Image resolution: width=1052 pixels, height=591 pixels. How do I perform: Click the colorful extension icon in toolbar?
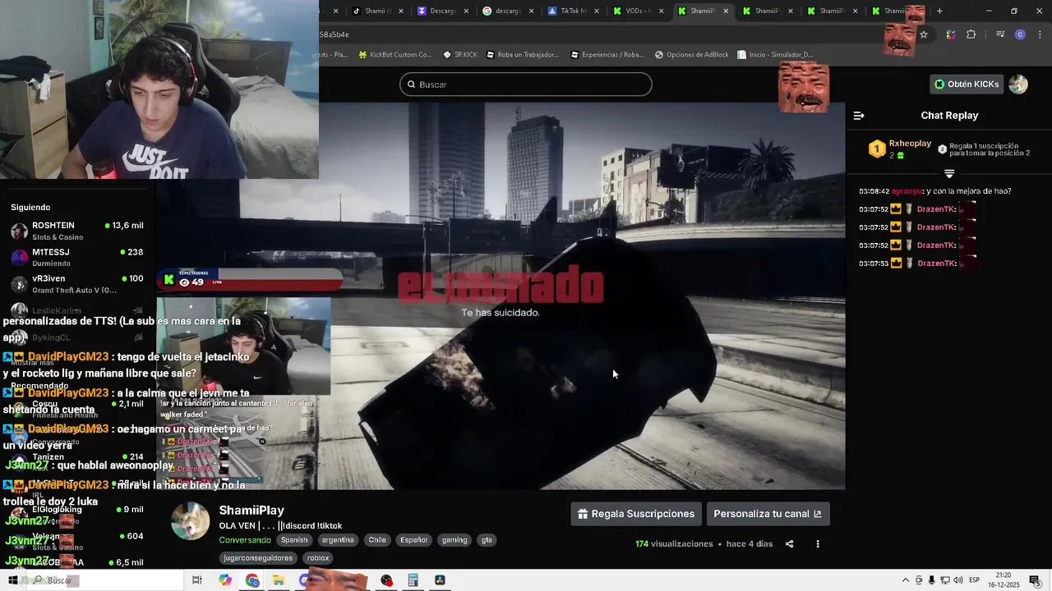point(951,34)
